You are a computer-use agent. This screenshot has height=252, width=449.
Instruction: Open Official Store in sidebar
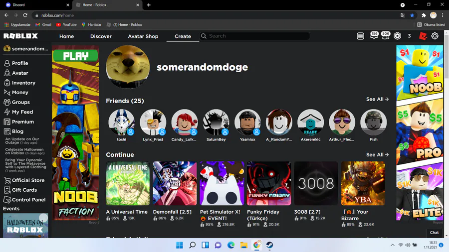coord(24,180)
